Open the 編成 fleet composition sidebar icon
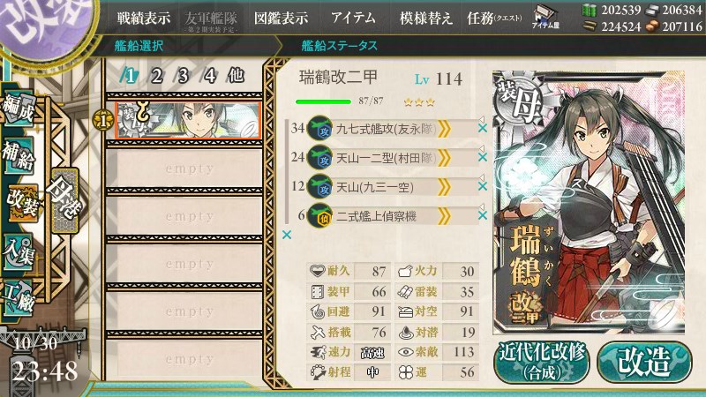The width and height of the screenshot is (706, 397). coord(19,109)
